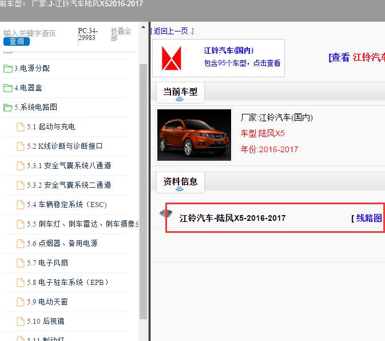This screenshot has height=341, width=385.
Task: Click the keyword search input field
Action: [30, 33]
